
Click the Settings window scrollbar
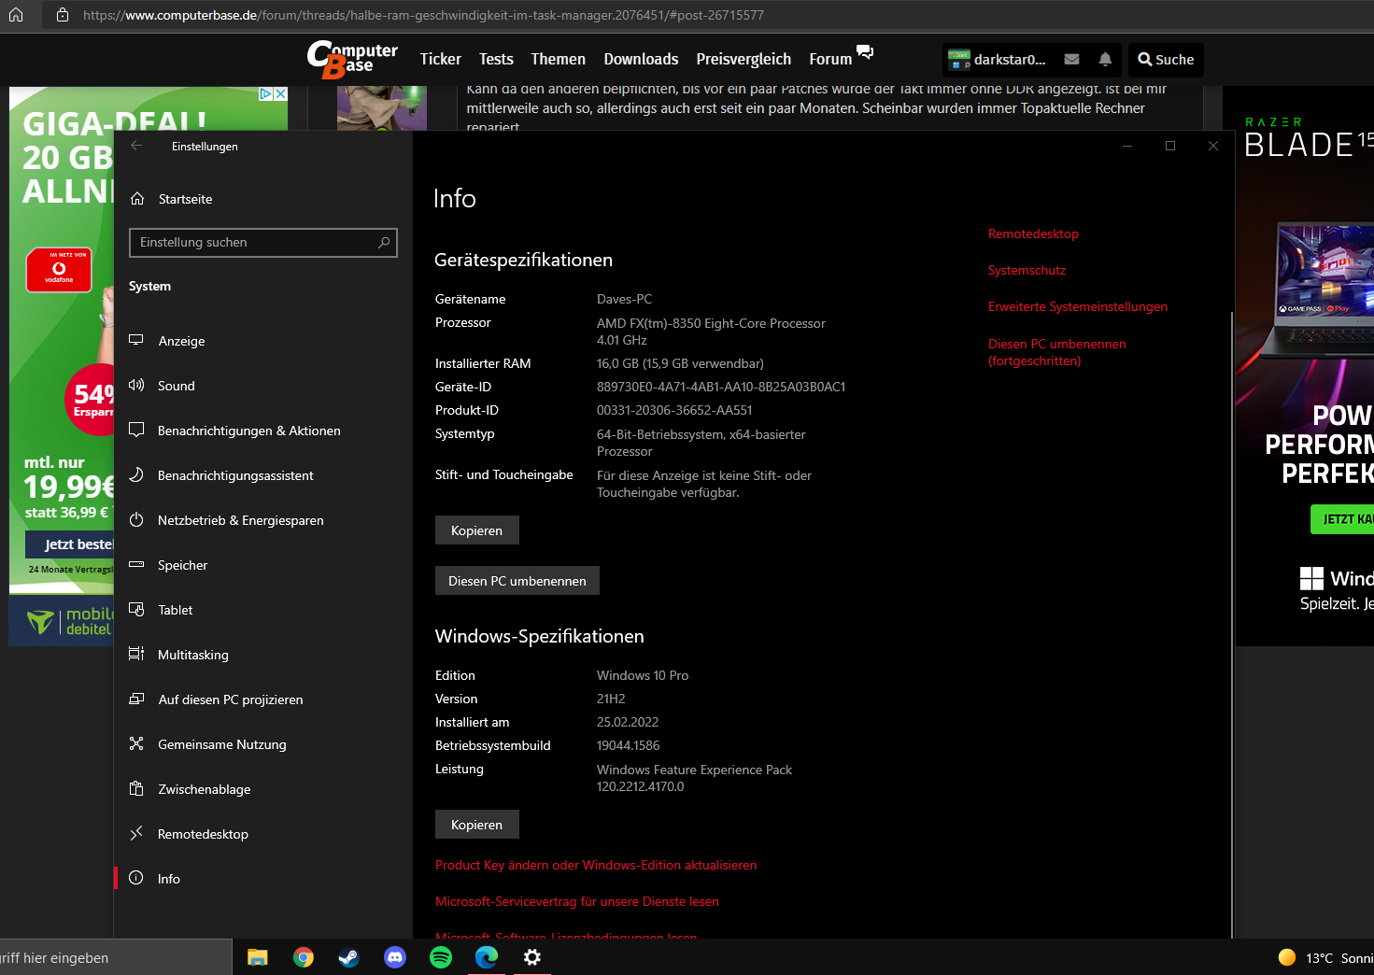[x=1232, y=624]
